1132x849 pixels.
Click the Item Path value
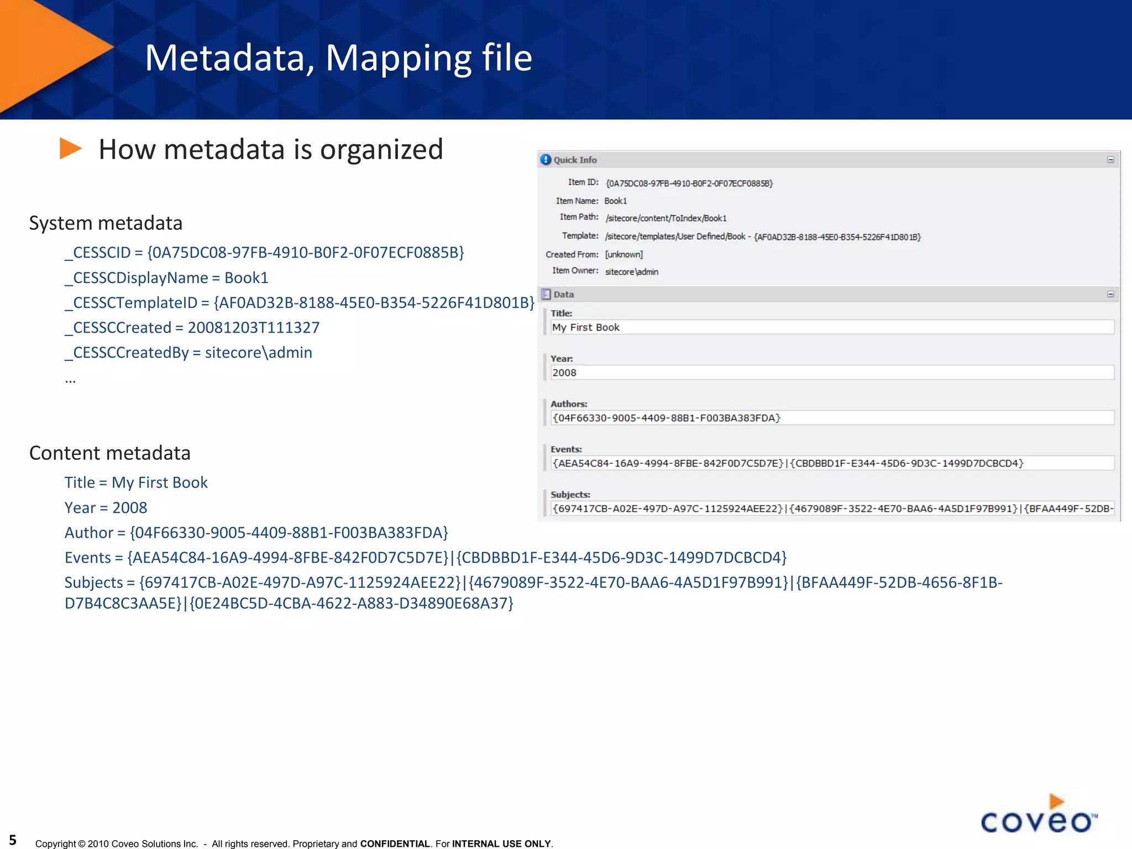point(665,218)
